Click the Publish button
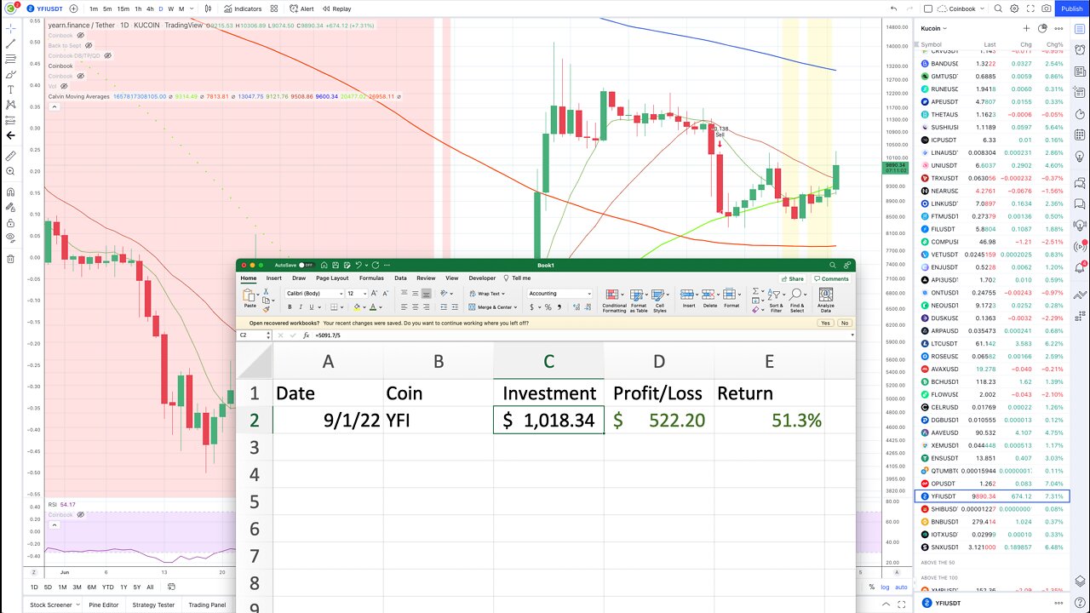This screenshot has width=1090, height=613. point(1071,9)
